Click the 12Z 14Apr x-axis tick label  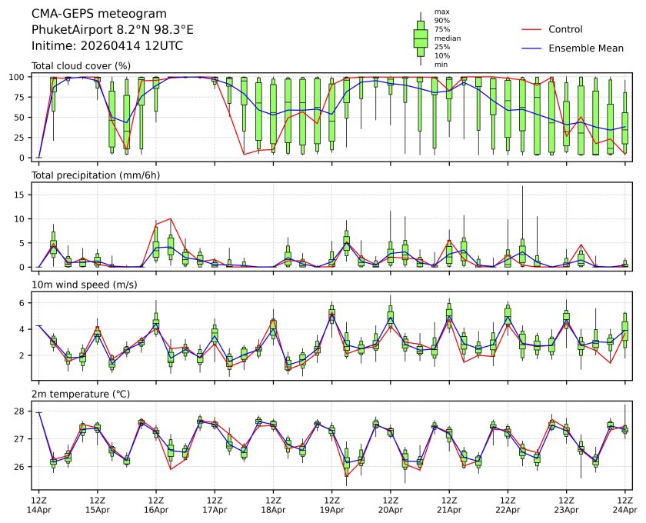[39, 504]
